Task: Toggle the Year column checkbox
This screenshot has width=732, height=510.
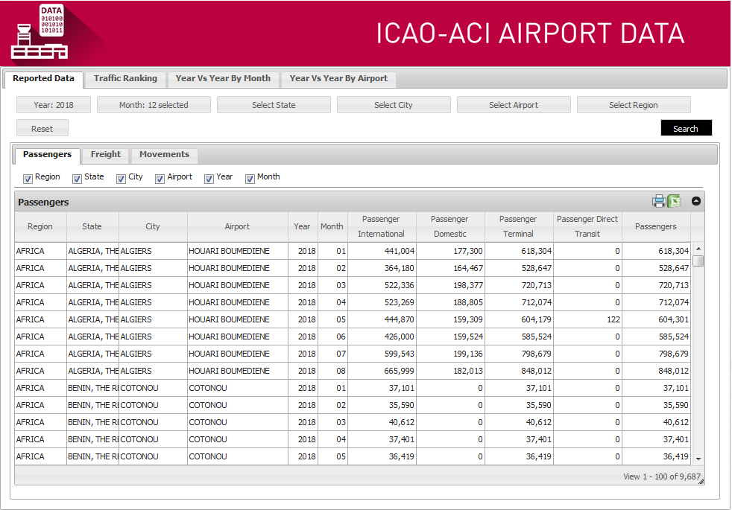Action: click(209, 179)
